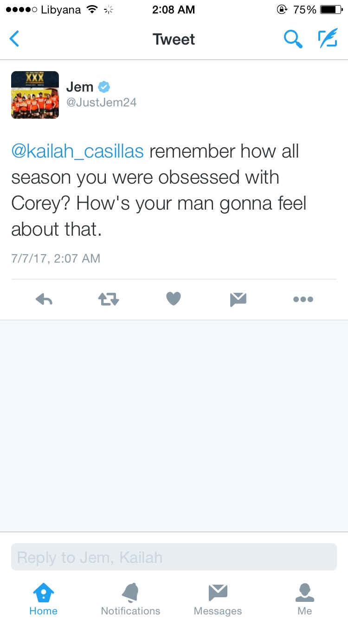Tap the verified badge next to Jem
Screen dimensions: 348x620
(103, 87)
